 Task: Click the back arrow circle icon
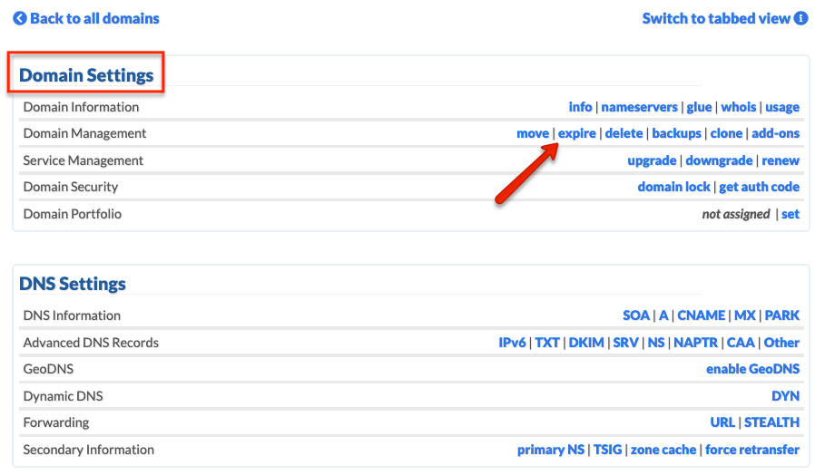(19, 18)
